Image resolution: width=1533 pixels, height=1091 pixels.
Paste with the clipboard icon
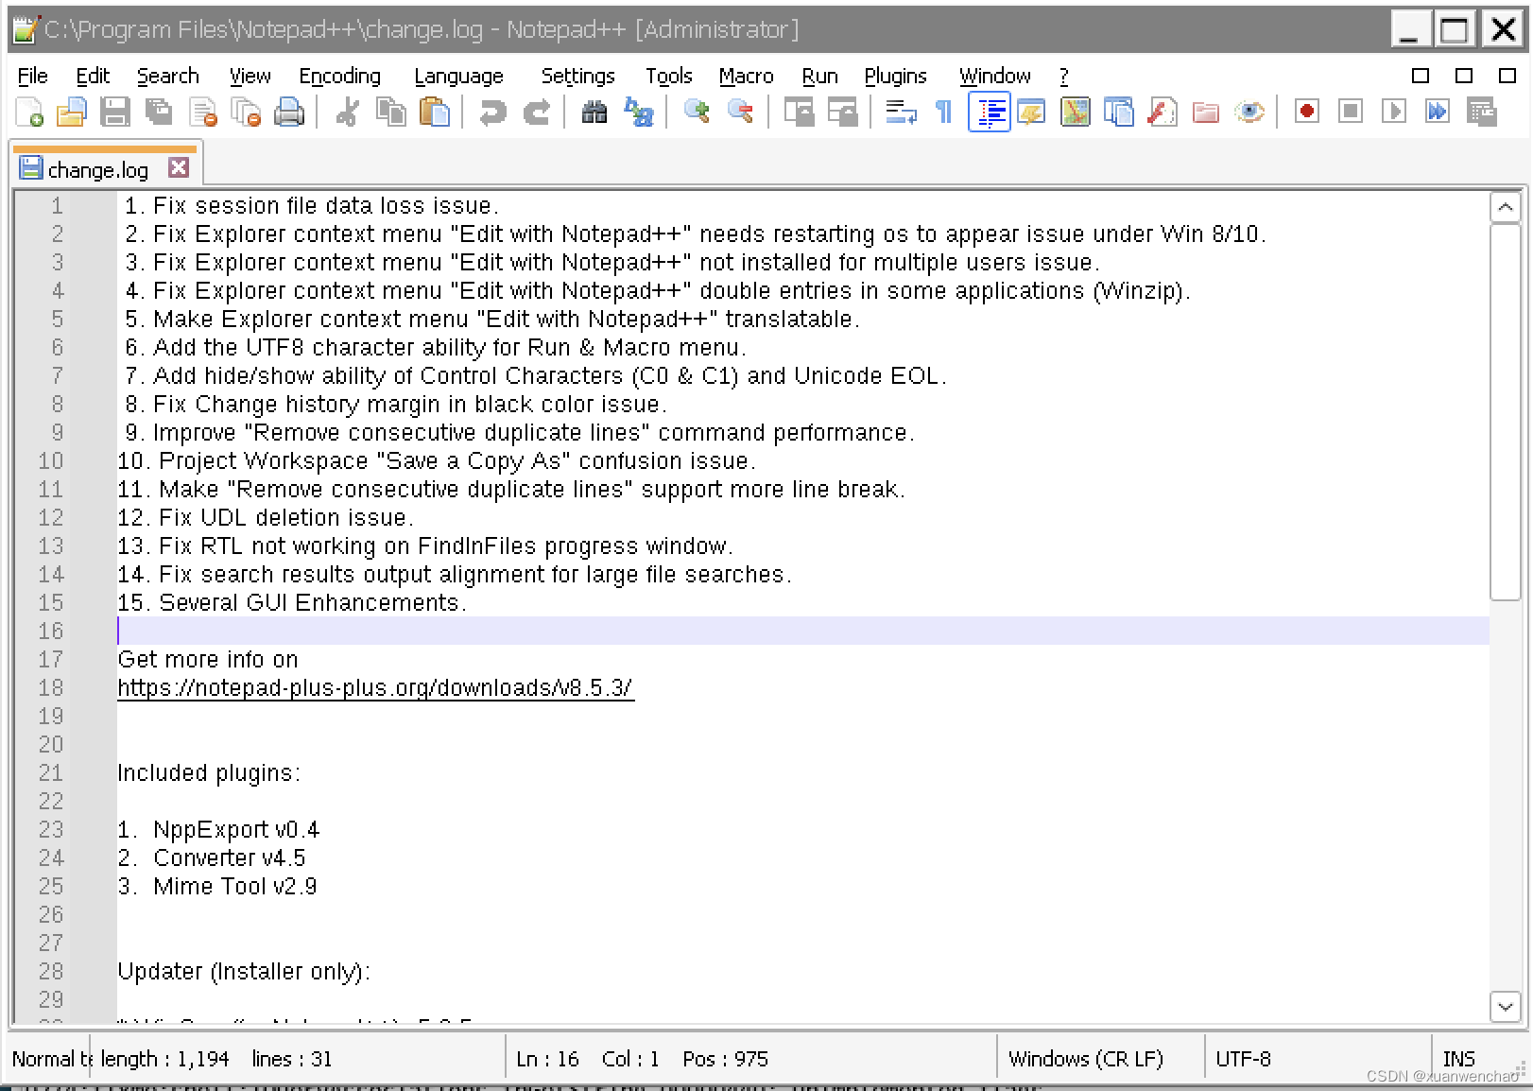click(x=435, y=113)
